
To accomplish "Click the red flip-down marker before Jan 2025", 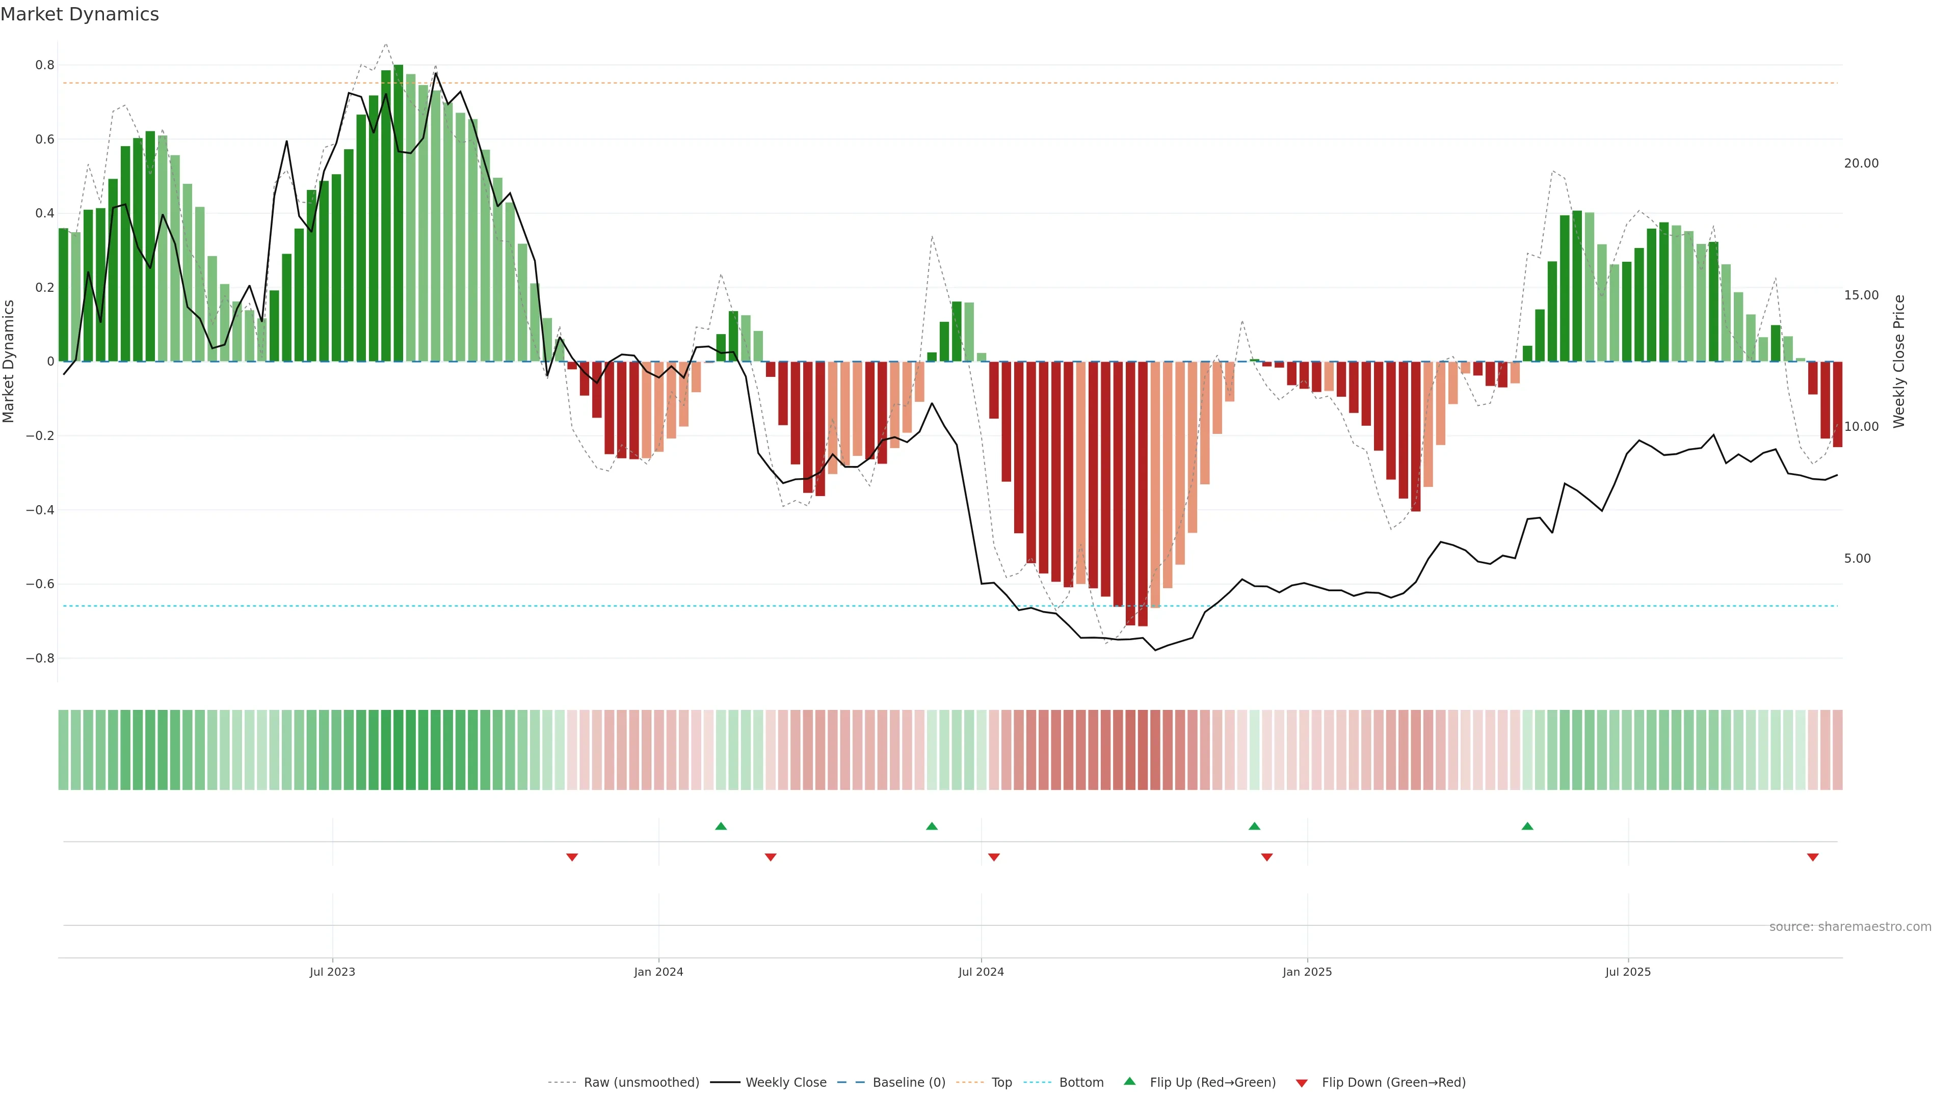I will (1266, 857).
